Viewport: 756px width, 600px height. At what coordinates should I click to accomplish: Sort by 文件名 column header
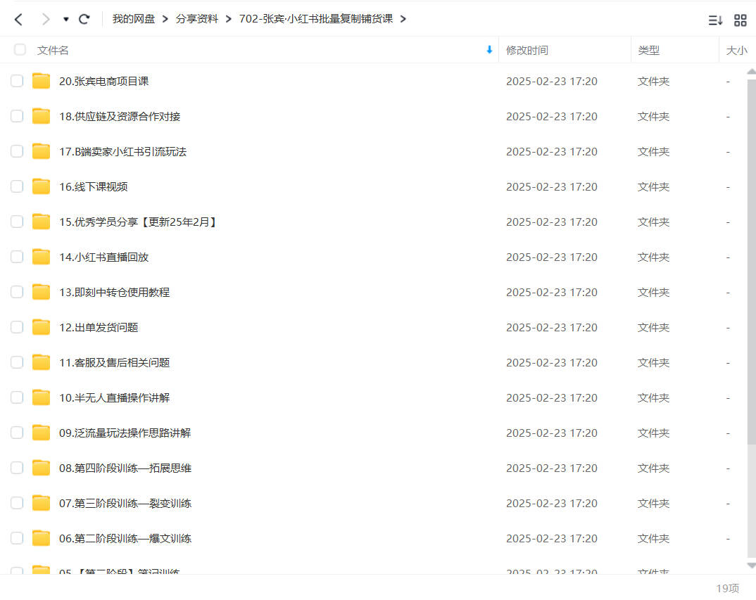53,50
